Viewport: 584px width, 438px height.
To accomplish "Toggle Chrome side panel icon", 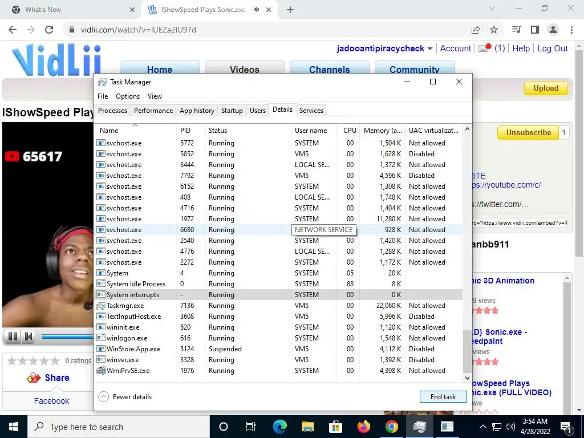I will [535, 30].
